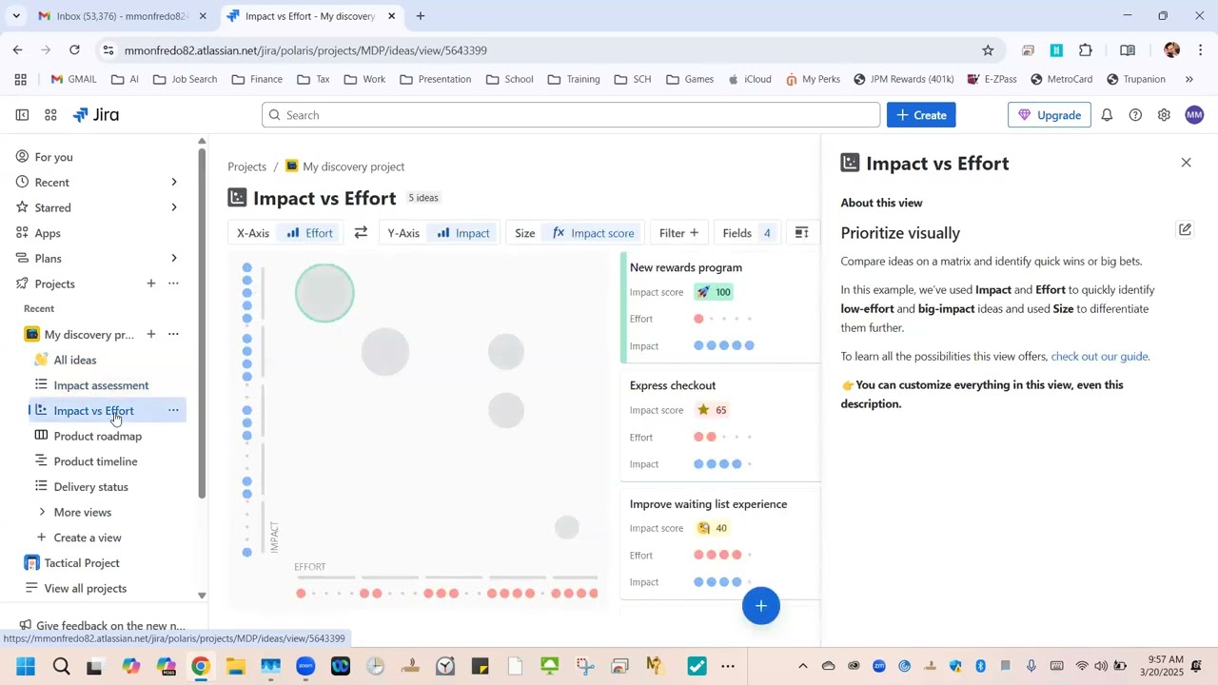The width and height of the screenshot is (1218, 685).
Task: Open File Explorer from taskbar
Action: [x=235, y=666]
